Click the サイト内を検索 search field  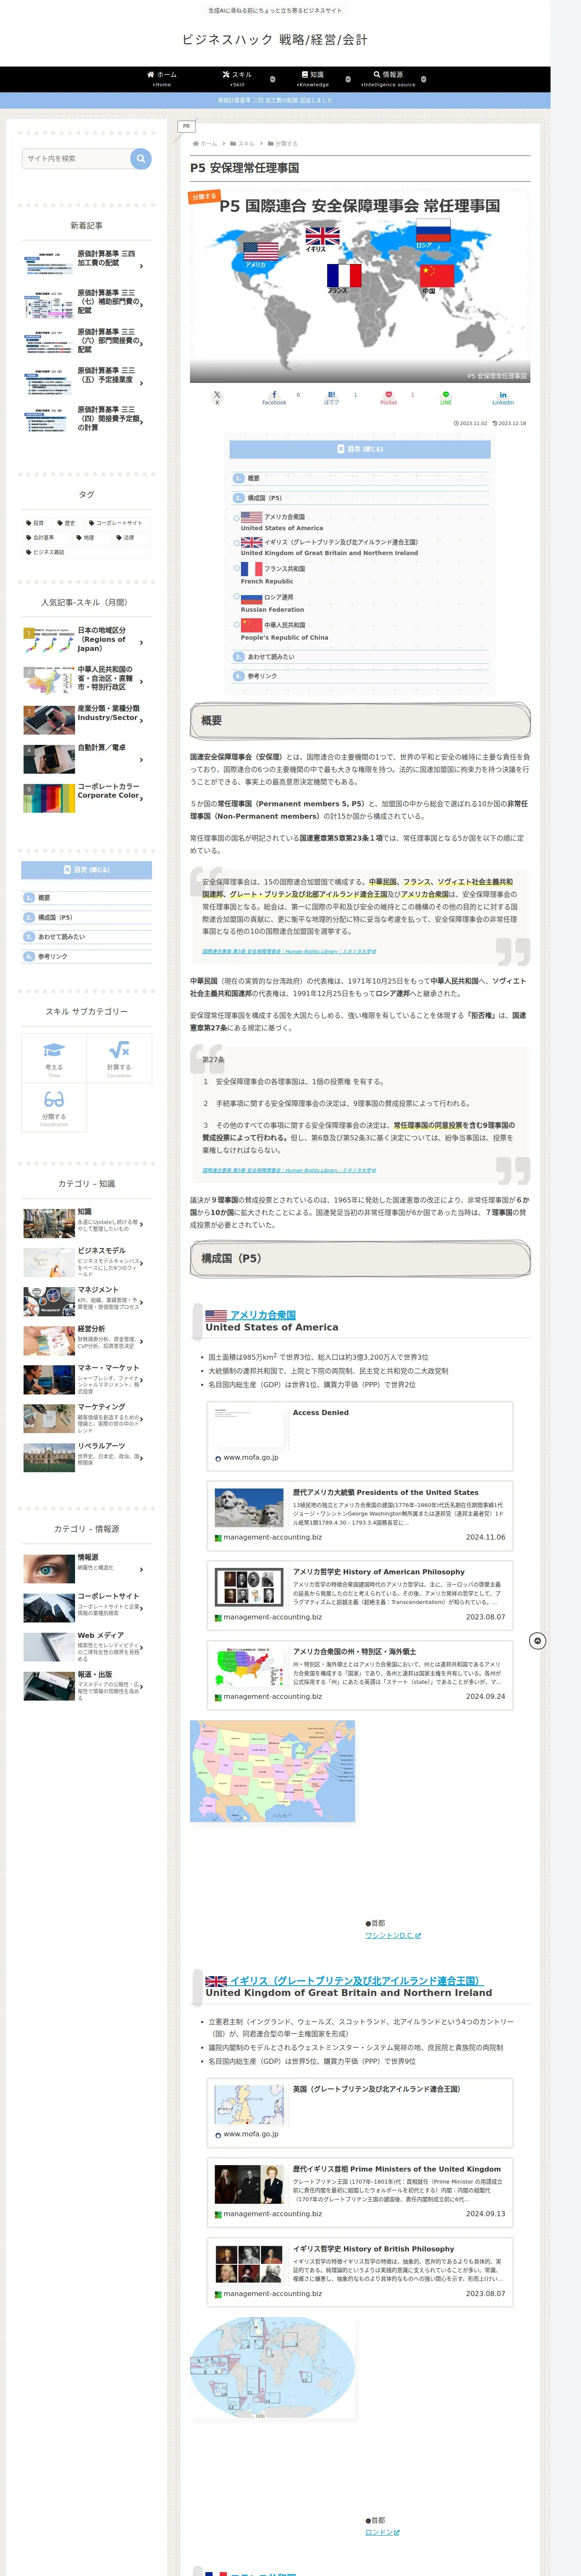coord(77,158)
